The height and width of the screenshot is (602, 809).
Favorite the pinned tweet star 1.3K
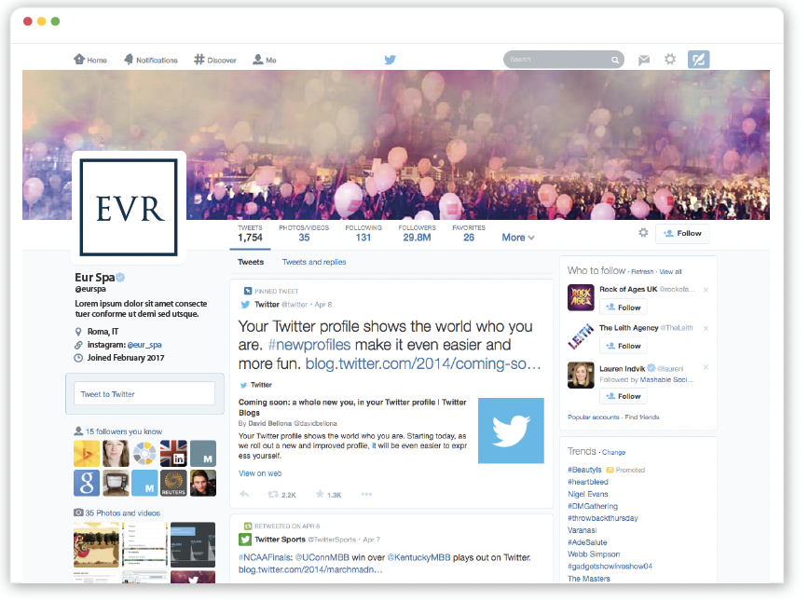point(329,494)
